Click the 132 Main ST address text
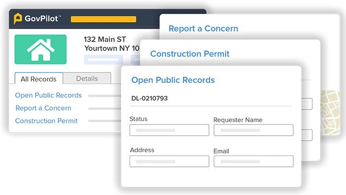This screenshot has height=195, width=346. (x=105, y=39)
